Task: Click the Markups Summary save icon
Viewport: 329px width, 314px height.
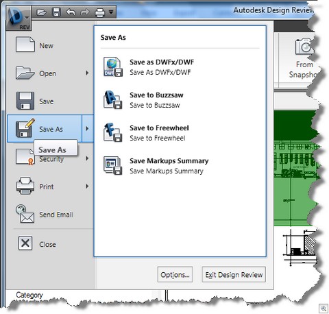Action: point(112,166)
